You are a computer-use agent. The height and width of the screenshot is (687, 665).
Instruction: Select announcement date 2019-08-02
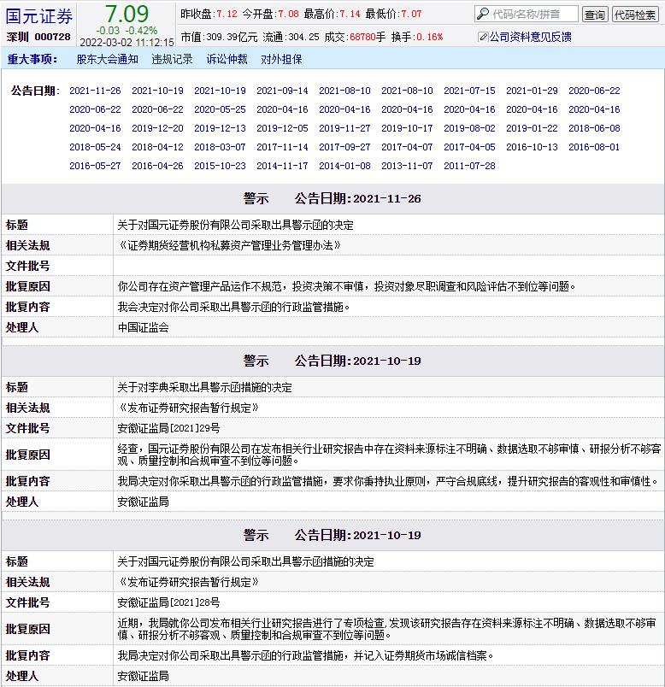tap(469, 128)
